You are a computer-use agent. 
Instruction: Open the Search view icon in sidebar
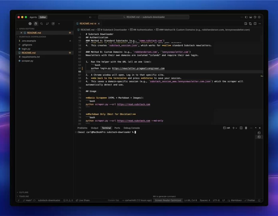tap(41, 24)
